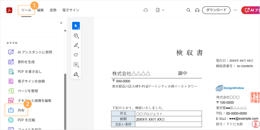Click AI アシスタントに質問 icon
Screen dimensions: 260x130
click(11, 52)
